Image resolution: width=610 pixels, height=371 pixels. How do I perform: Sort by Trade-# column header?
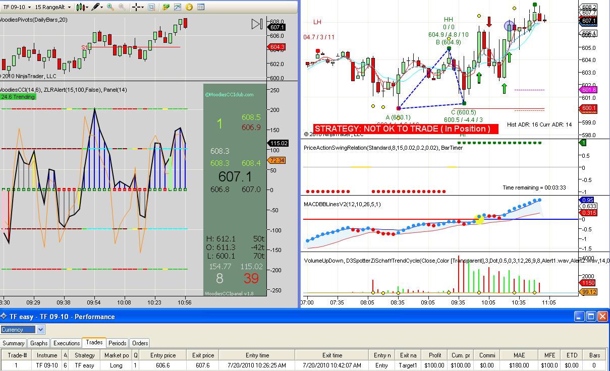coord(17,355)
